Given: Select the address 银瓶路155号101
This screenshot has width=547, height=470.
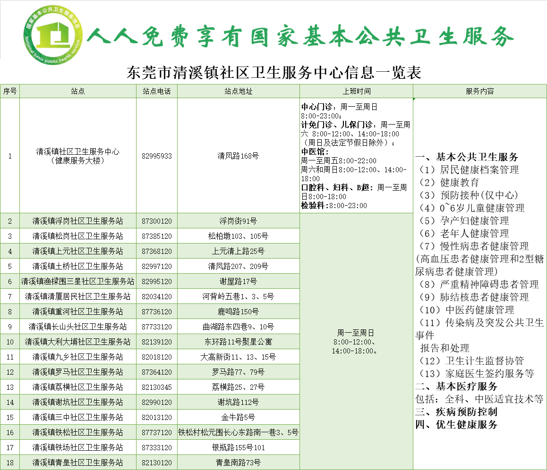Looking at the screenshot, I should [238, 447].
